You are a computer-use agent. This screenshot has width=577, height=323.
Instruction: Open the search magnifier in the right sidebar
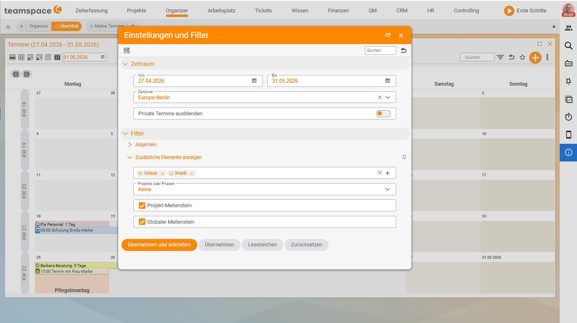click(x=568, y=46)
